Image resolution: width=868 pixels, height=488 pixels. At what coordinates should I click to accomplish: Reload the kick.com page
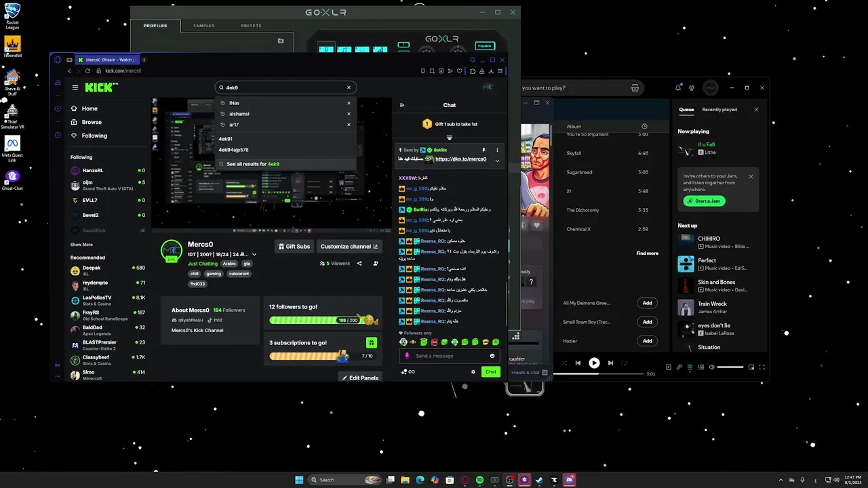pyautogui.click(x=88, y=70)
